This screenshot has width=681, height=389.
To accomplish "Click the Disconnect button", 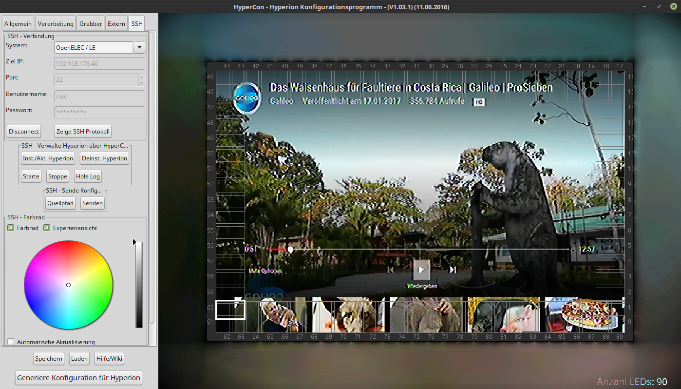I will click(x=24, y=131).
